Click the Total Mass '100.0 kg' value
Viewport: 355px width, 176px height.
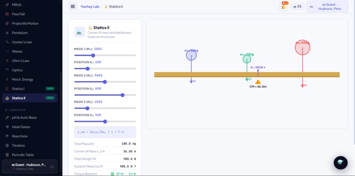pos(129,144)
